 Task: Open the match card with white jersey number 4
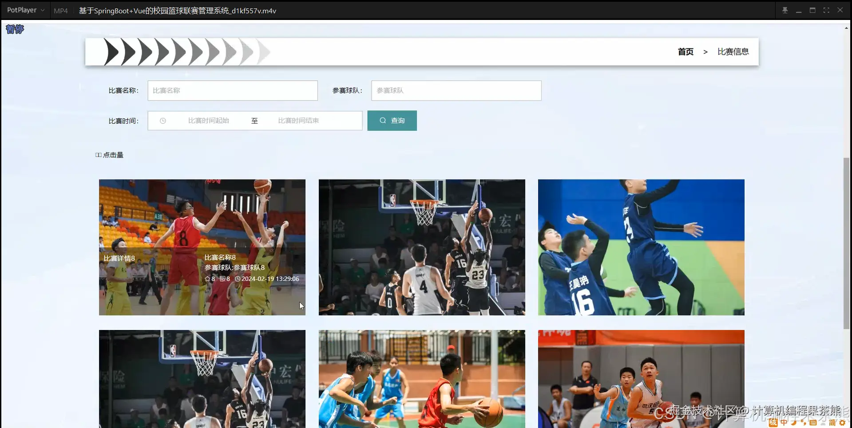click(422, 247)
